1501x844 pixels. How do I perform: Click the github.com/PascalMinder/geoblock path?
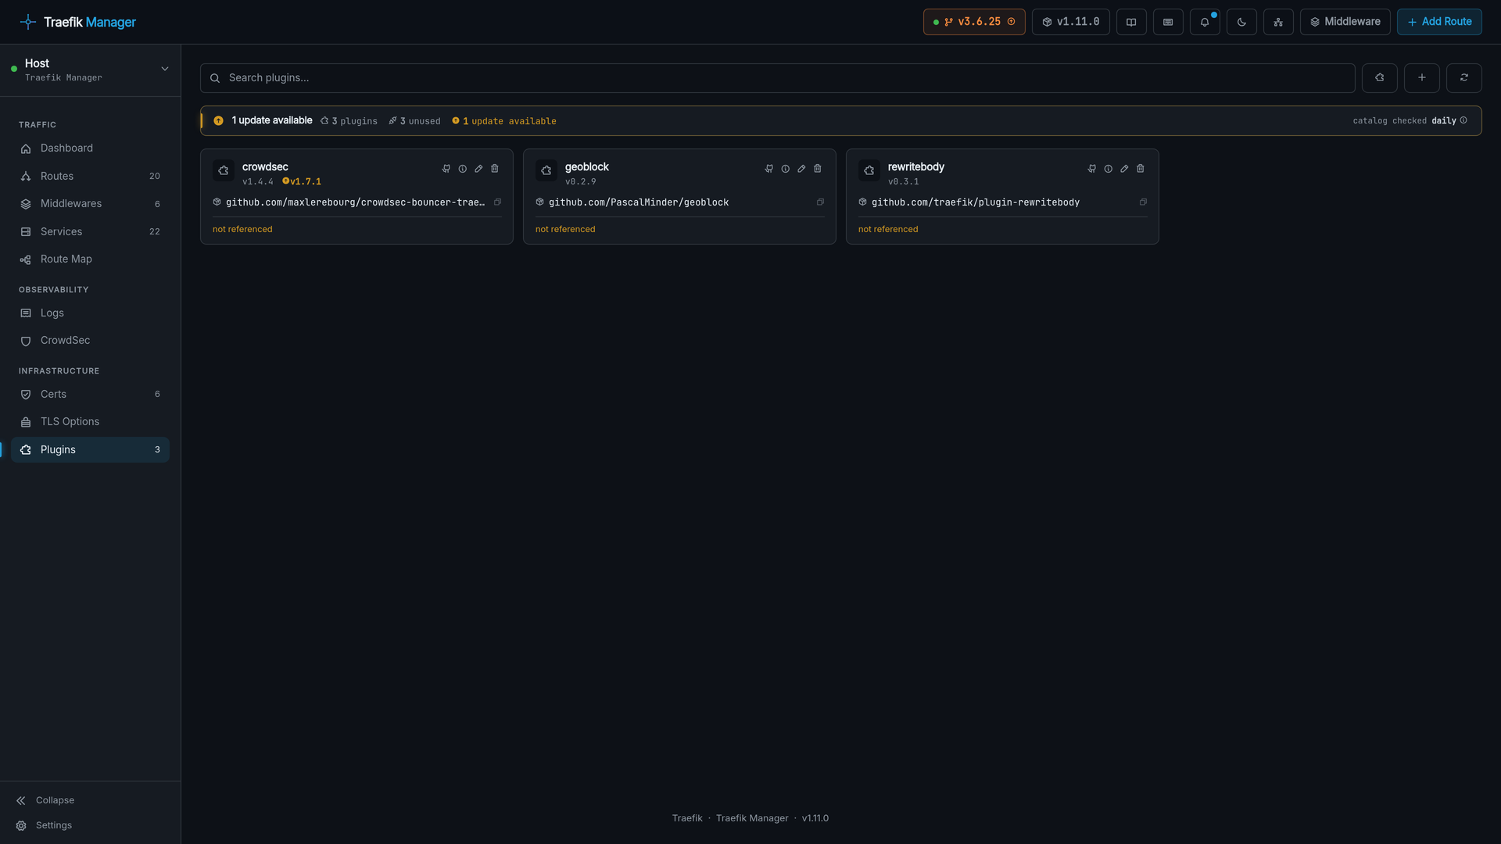(639, 202)
